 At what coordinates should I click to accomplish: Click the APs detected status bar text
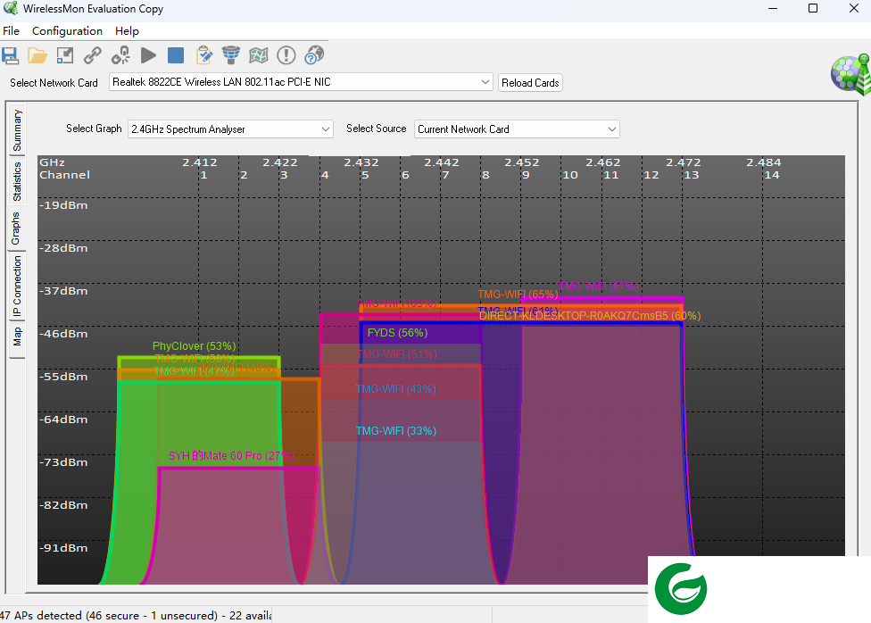click(136, 616)
